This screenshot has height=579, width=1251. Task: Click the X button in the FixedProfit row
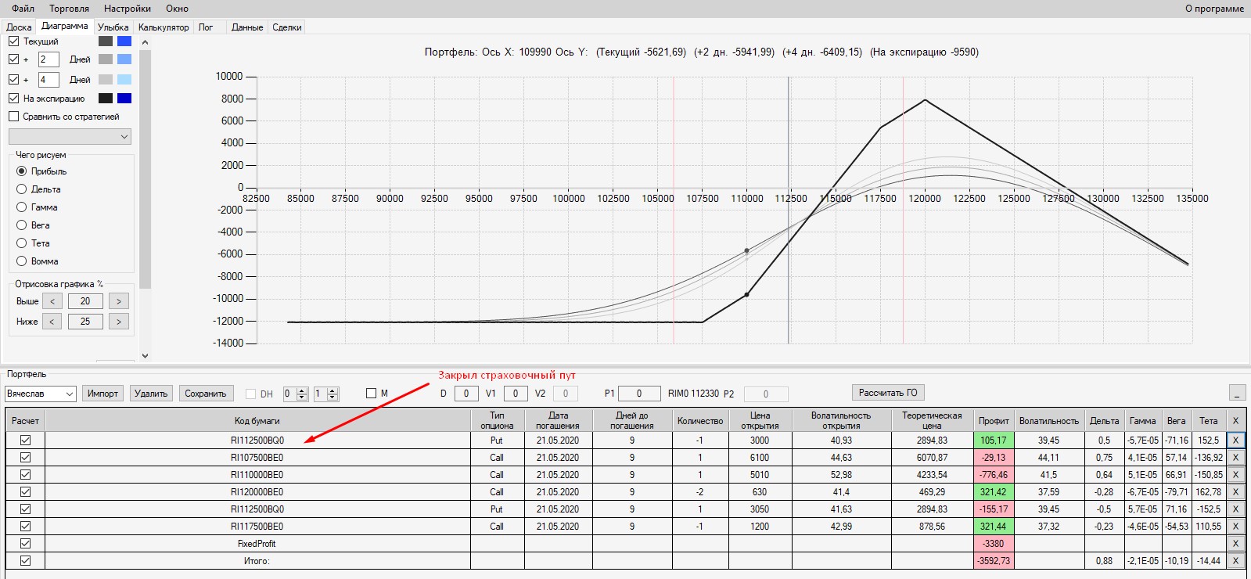pos(1235,544)
